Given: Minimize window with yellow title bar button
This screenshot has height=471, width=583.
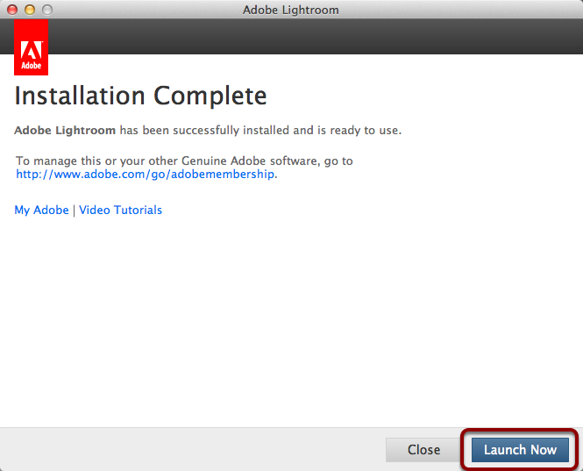Looking at the screenshot, I should pos(30,10).
